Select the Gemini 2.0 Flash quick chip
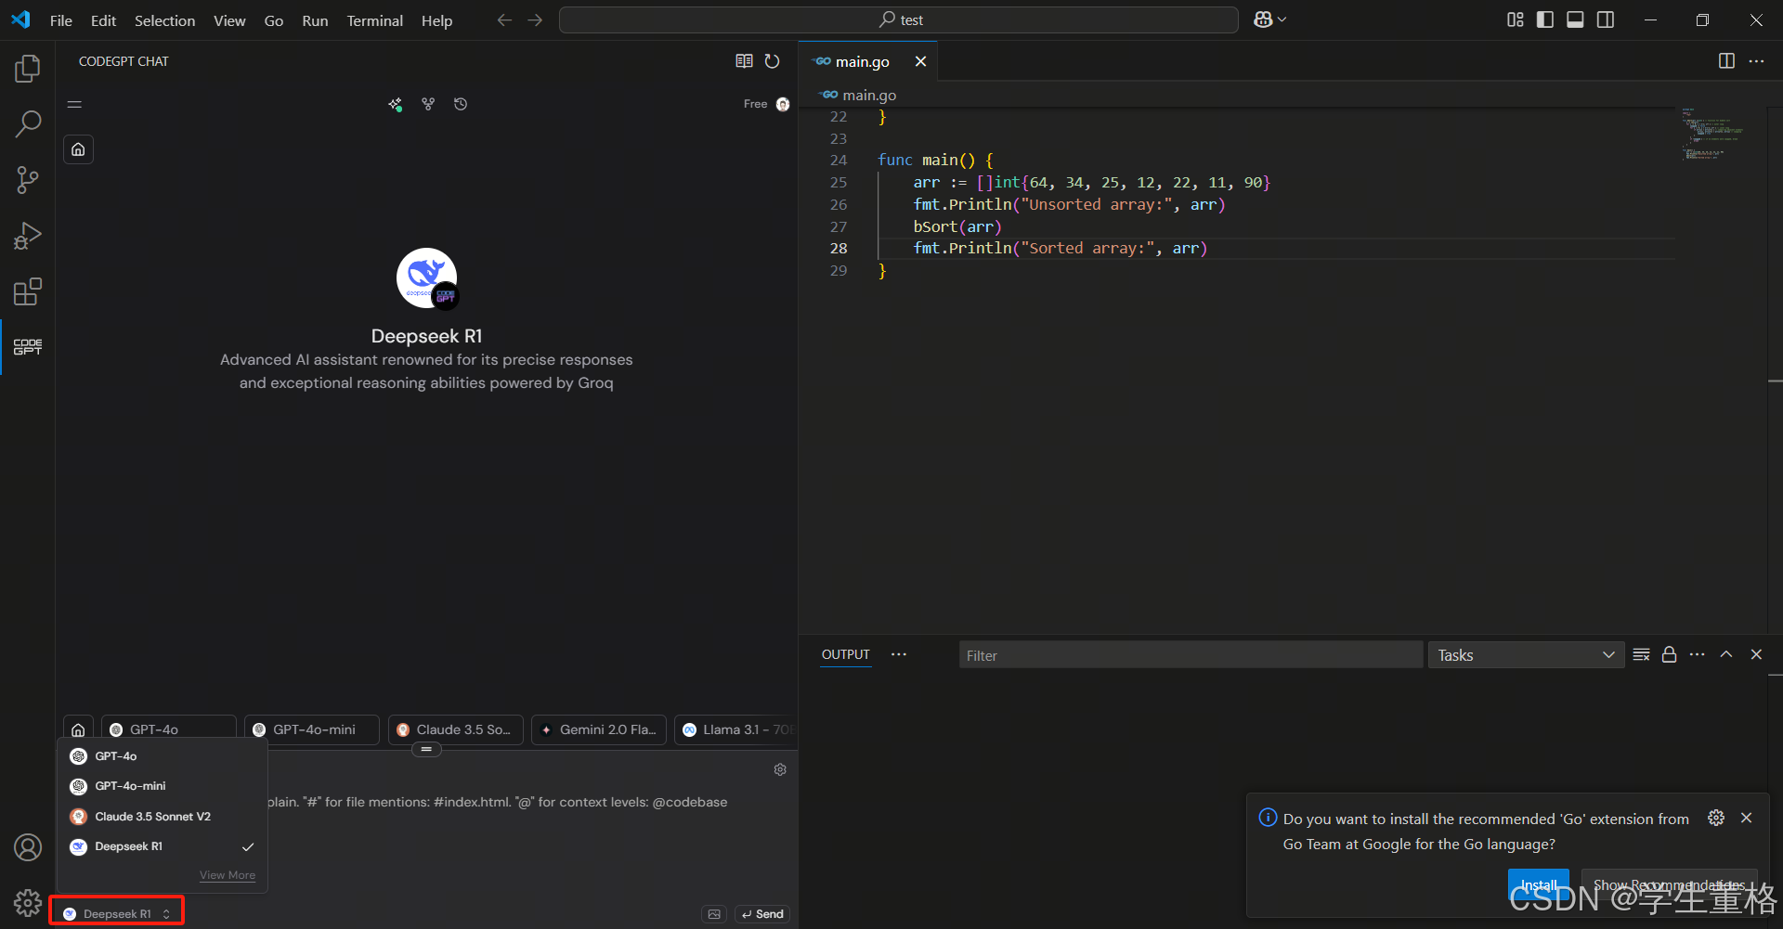This screenshot has height=929, width=1783. [599, 729]
